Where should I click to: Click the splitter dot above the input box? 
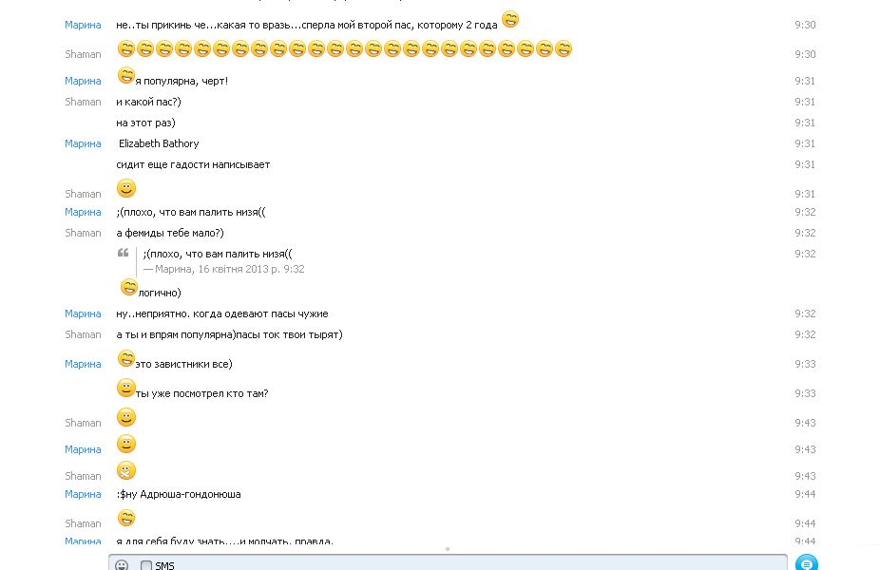tap(448, 549)
